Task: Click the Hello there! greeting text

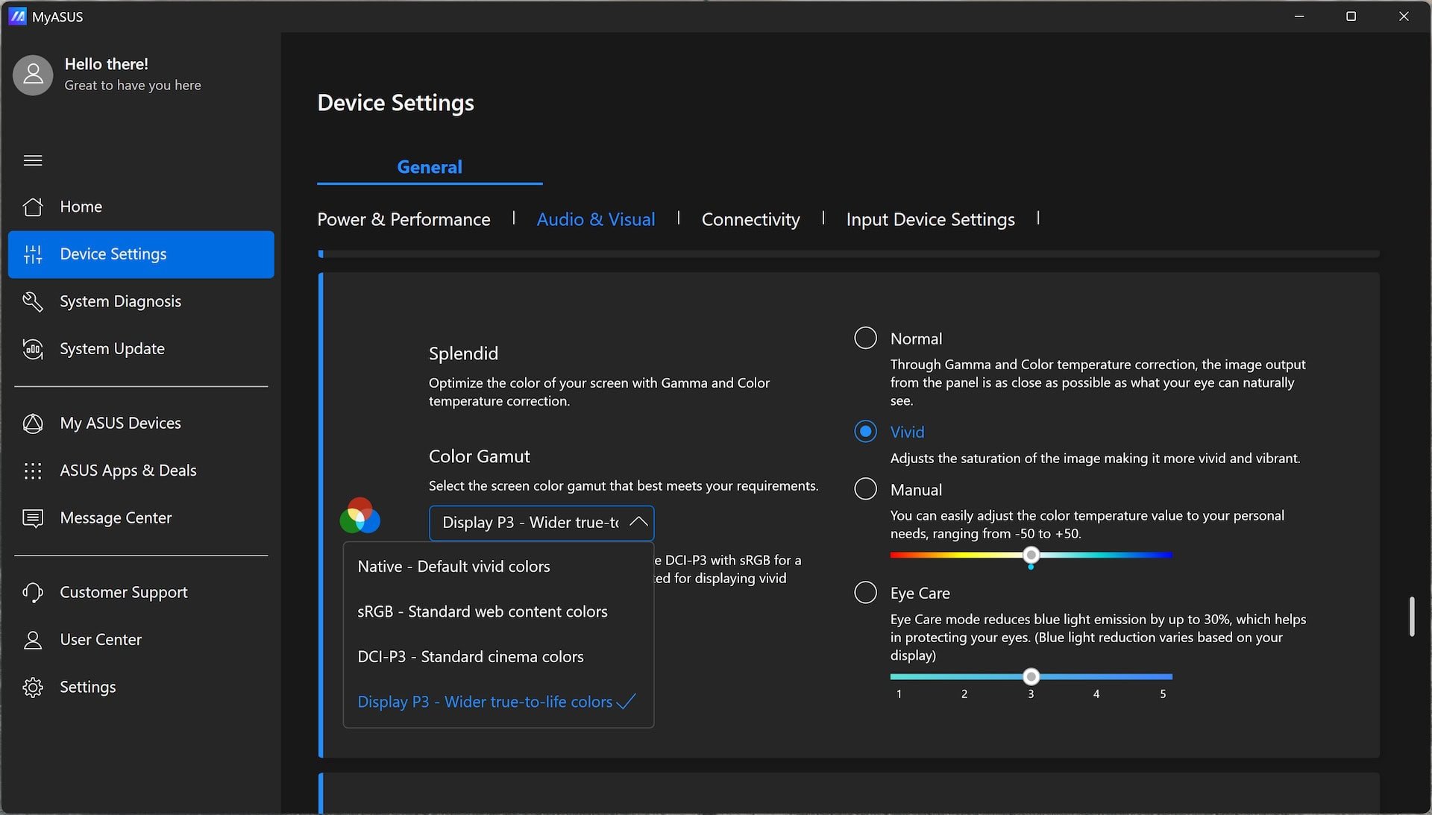Action: pos(106,64)
